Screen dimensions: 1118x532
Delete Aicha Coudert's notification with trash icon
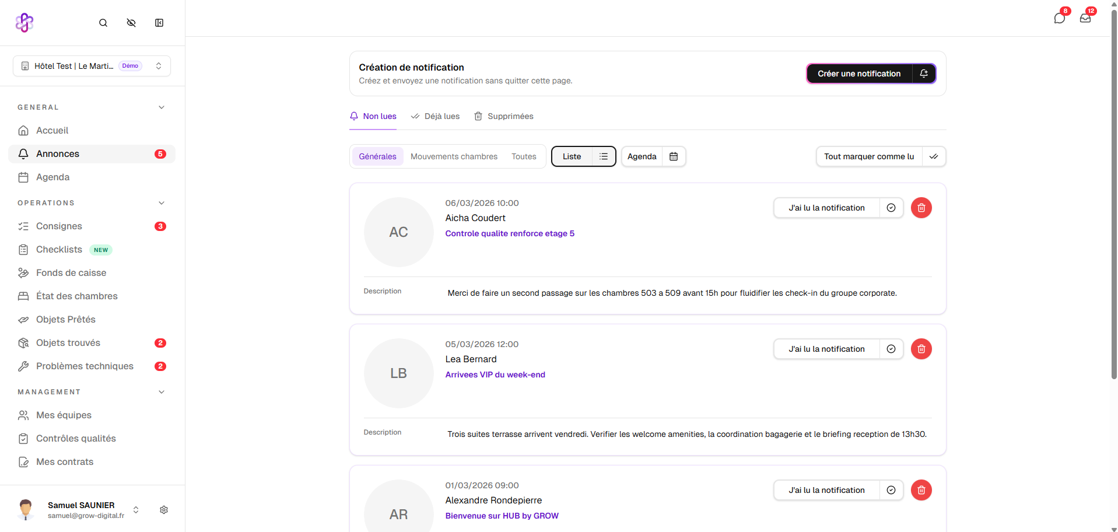(x=921, y=208)
